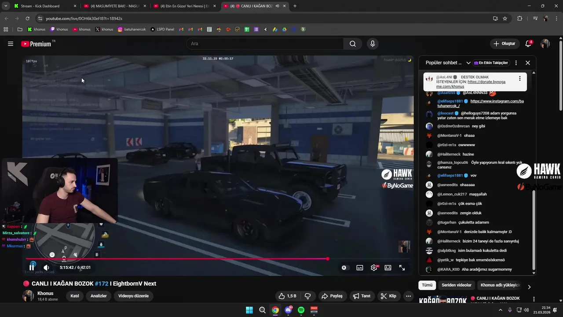Open the Twitch khonus bookmark
Screen dimensions: 563x317
point(59,29)
